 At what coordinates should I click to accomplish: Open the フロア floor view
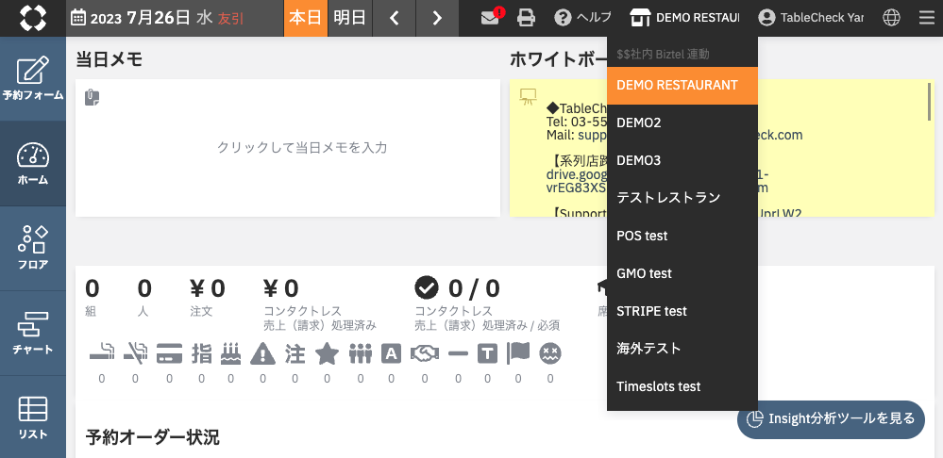point(33,248)
